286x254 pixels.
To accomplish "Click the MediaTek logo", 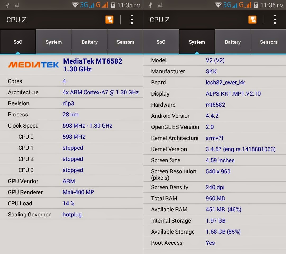I will point(34,65).
